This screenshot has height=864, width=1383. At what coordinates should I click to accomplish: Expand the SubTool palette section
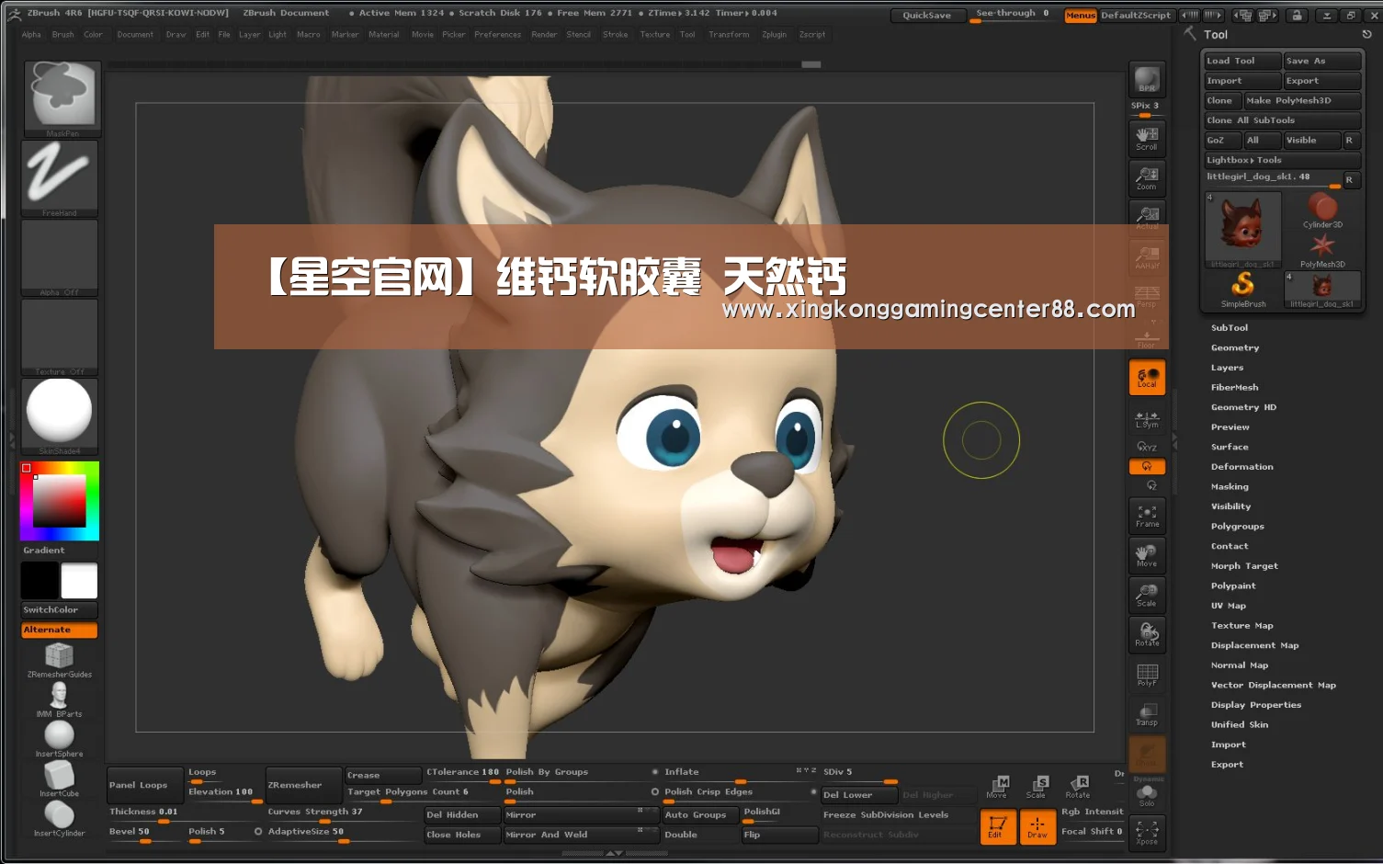tap(1230, 328)
